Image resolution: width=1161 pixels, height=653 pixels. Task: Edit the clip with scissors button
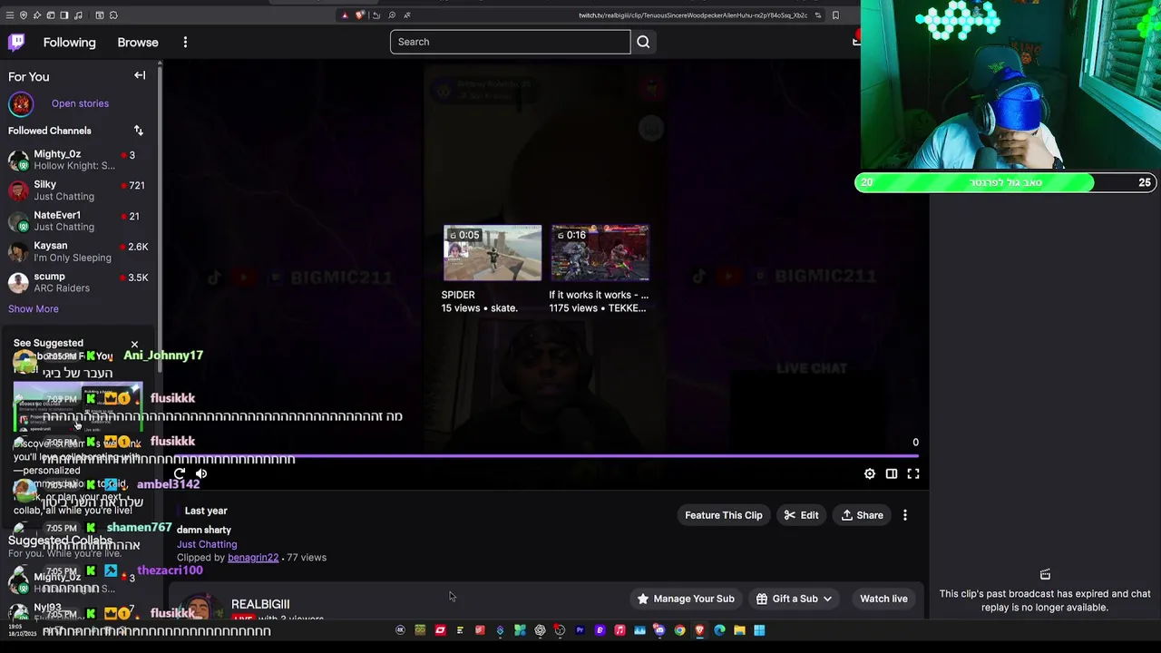pyautogui.click(x=801, y=515)
